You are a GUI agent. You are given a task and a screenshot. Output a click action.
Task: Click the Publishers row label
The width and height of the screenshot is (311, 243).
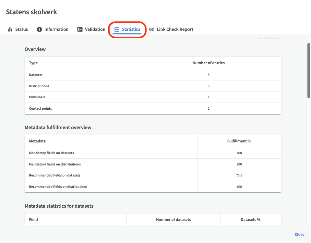click(37, 97)
